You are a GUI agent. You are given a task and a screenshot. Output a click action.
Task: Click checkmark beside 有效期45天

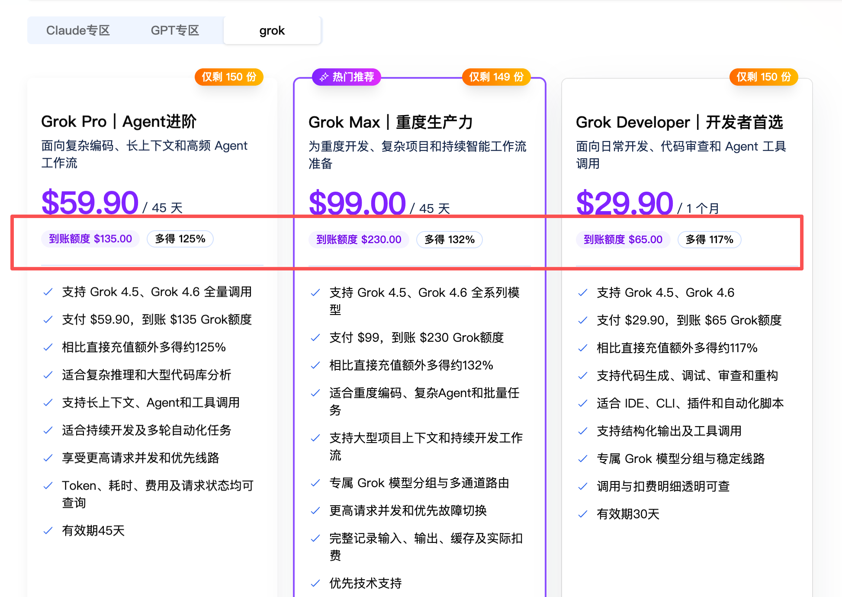pos(48,531)
